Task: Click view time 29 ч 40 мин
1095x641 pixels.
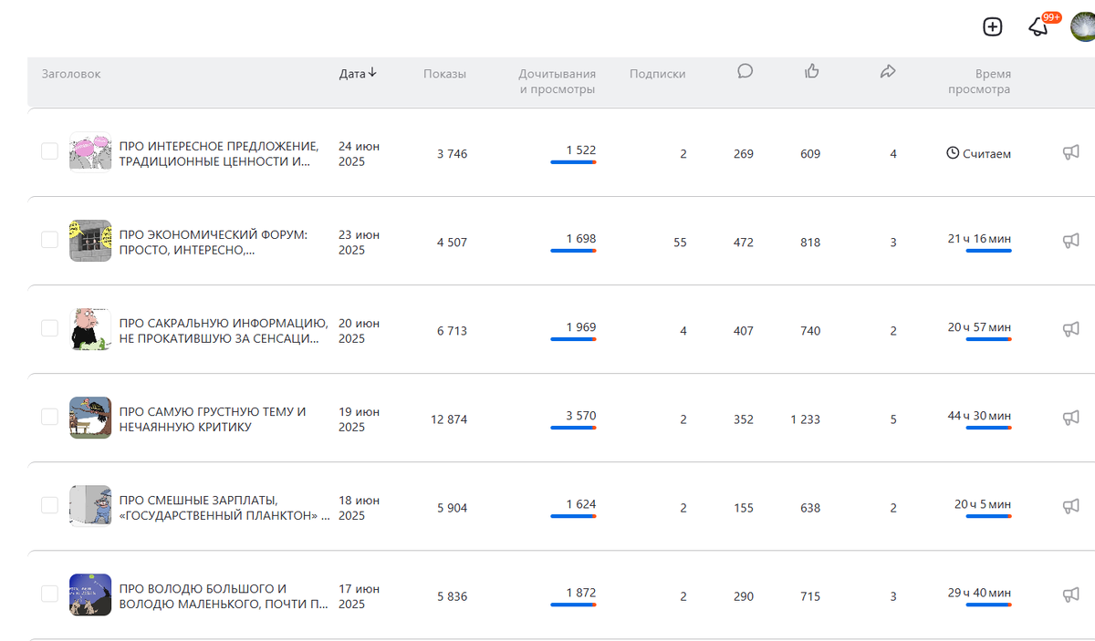Action: pos(979,593)
